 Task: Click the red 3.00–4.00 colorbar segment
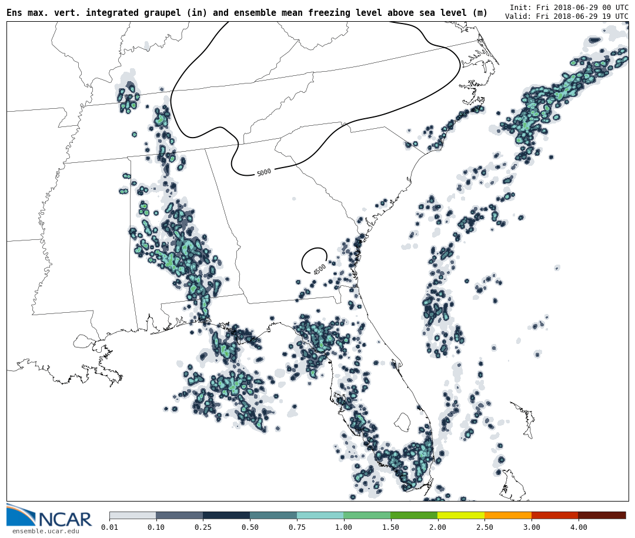pos(554,516)
